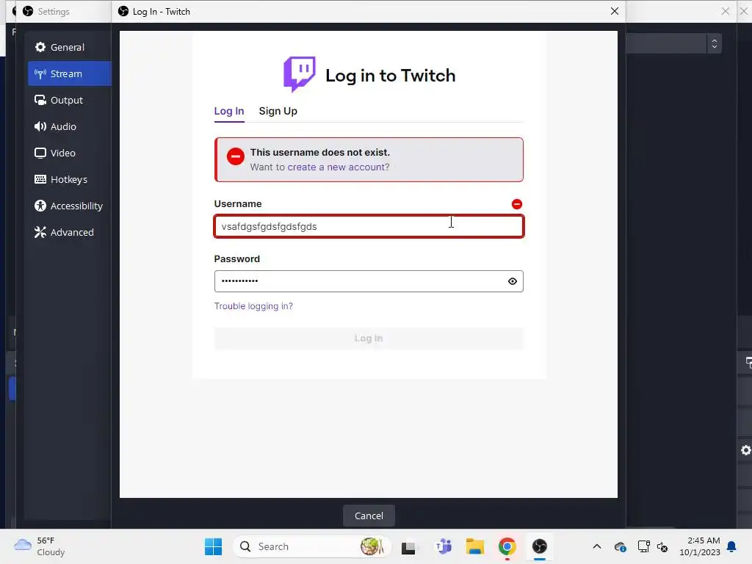752x564 pixels.
Task: Show password using the eye icon
Action: click(512, 281)
